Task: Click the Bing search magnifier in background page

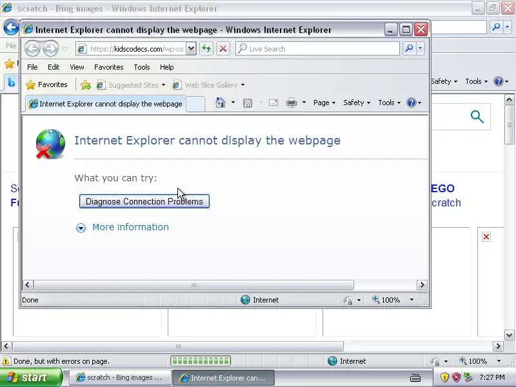Action: [477, 117]
